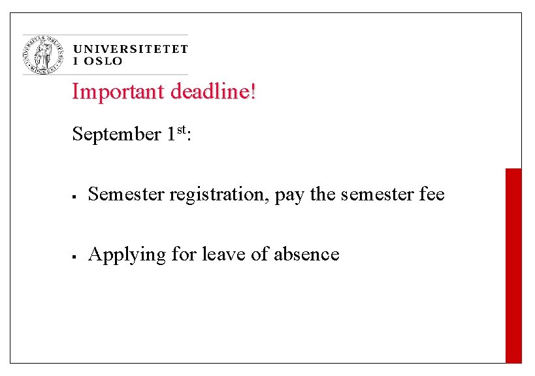
Task: Click the 'I OSLO' wordmark line
Action: coord(97,61)
